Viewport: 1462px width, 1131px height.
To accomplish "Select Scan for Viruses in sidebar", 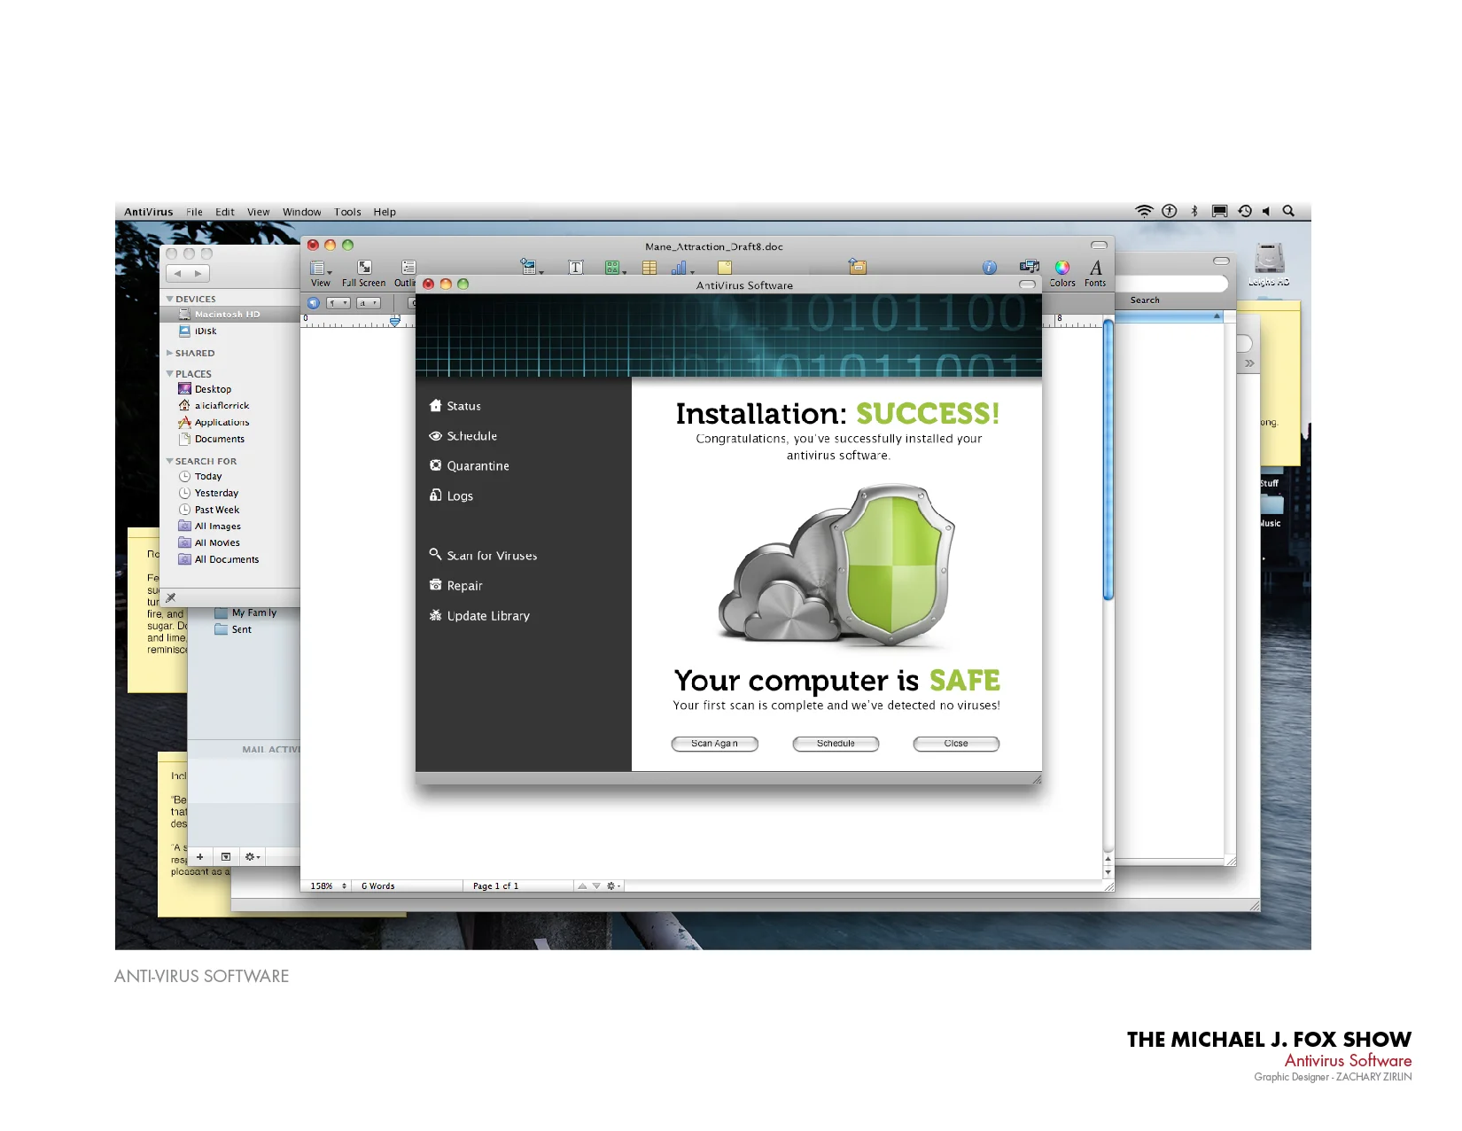I will (484, 556).
